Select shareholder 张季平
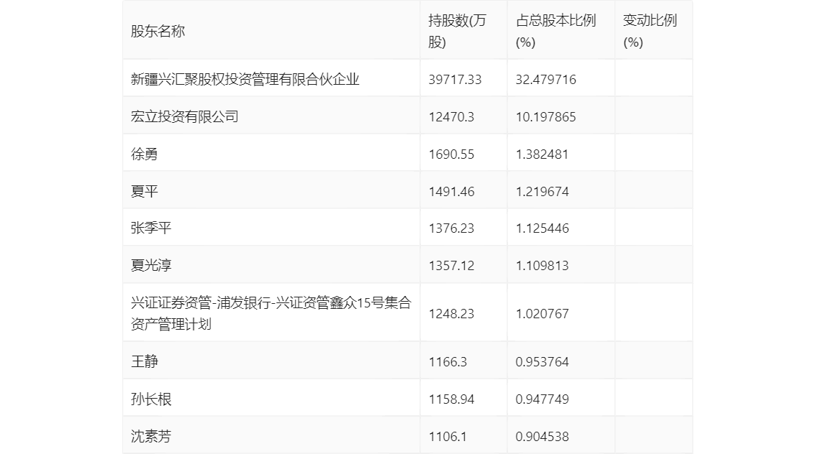 [x=151, y=228]
